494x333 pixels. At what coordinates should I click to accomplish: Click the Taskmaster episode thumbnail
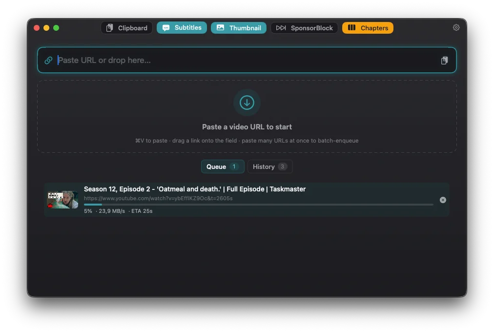[x=62, y=200]
